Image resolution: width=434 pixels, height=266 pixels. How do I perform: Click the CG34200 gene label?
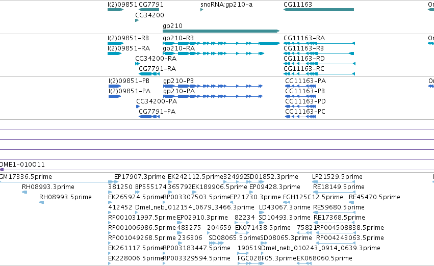(x=149, y=15)
